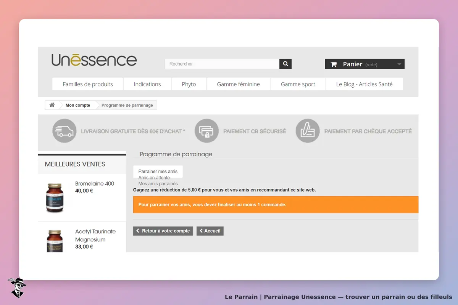458x305 pixels.
Task: Click the 33,00 € price
Action: [x=84, y=247]
